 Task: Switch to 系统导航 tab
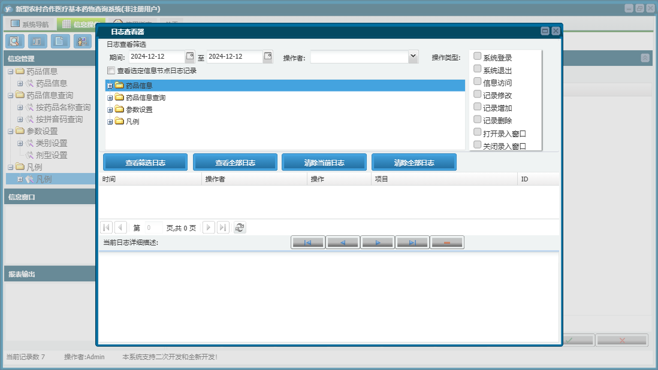(30, 24)
